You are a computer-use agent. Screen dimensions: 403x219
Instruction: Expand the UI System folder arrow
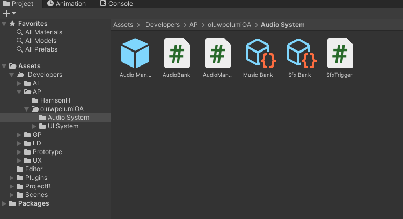35,127
